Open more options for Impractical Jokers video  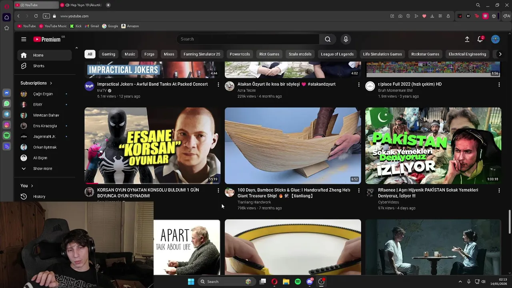[x=218, y=85]
